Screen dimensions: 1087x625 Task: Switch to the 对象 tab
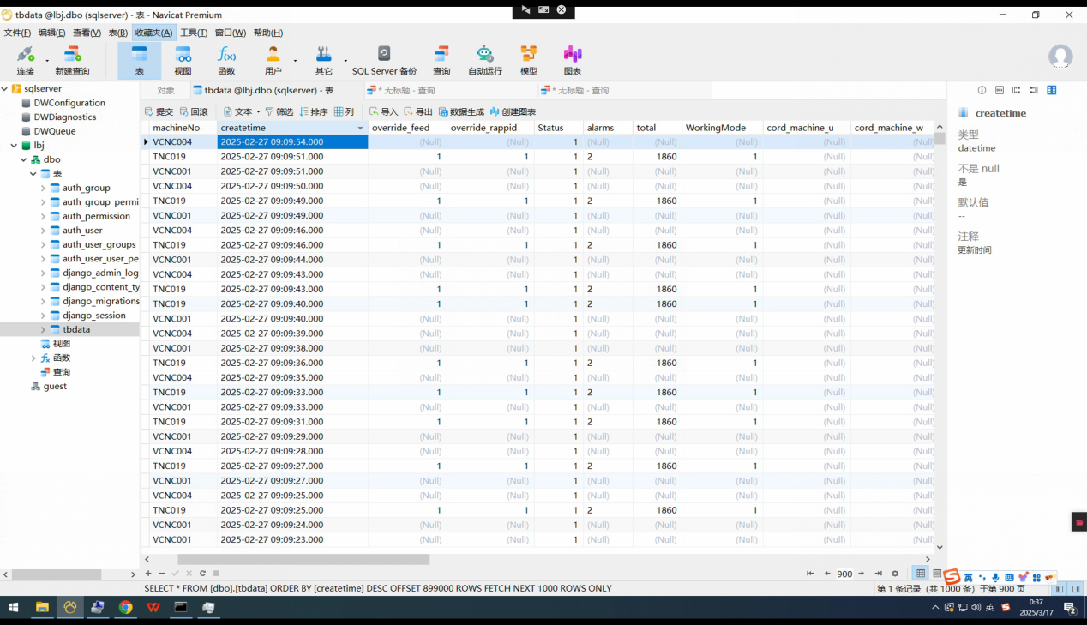coord(165,90)
